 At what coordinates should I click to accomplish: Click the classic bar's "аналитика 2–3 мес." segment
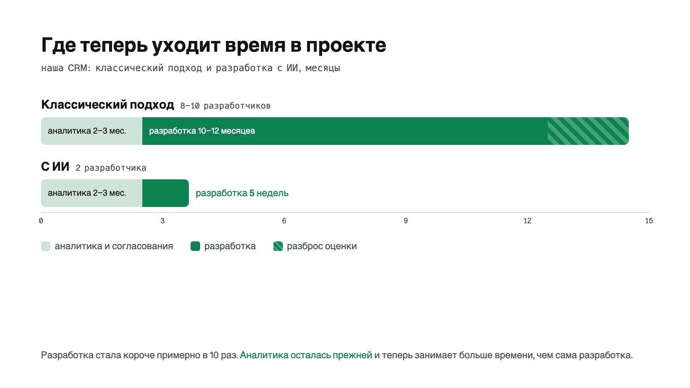click(91, 131)
